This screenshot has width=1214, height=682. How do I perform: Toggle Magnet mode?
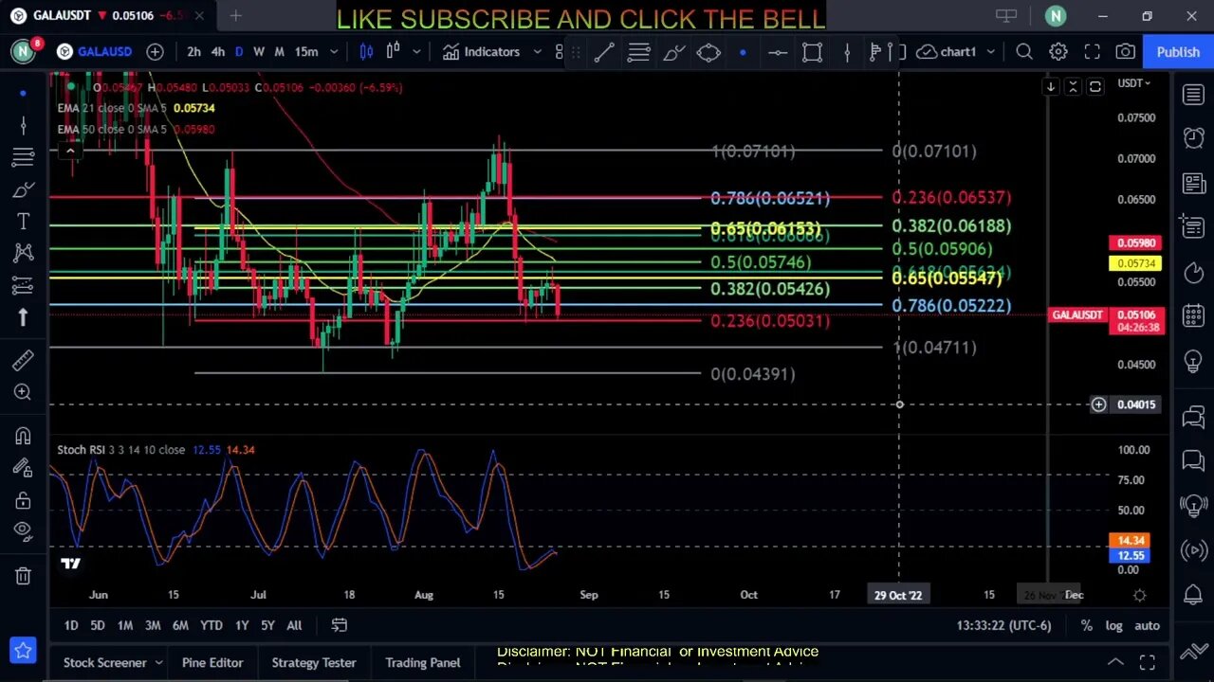point(23,436)
